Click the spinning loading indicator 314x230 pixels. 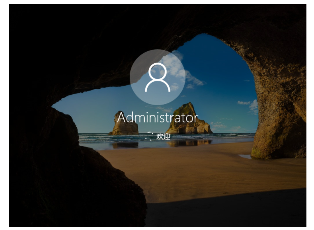pyautogui.click(x=149, y=136)
